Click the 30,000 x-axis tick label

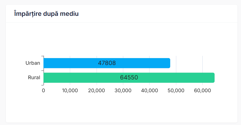pos(123,91)
